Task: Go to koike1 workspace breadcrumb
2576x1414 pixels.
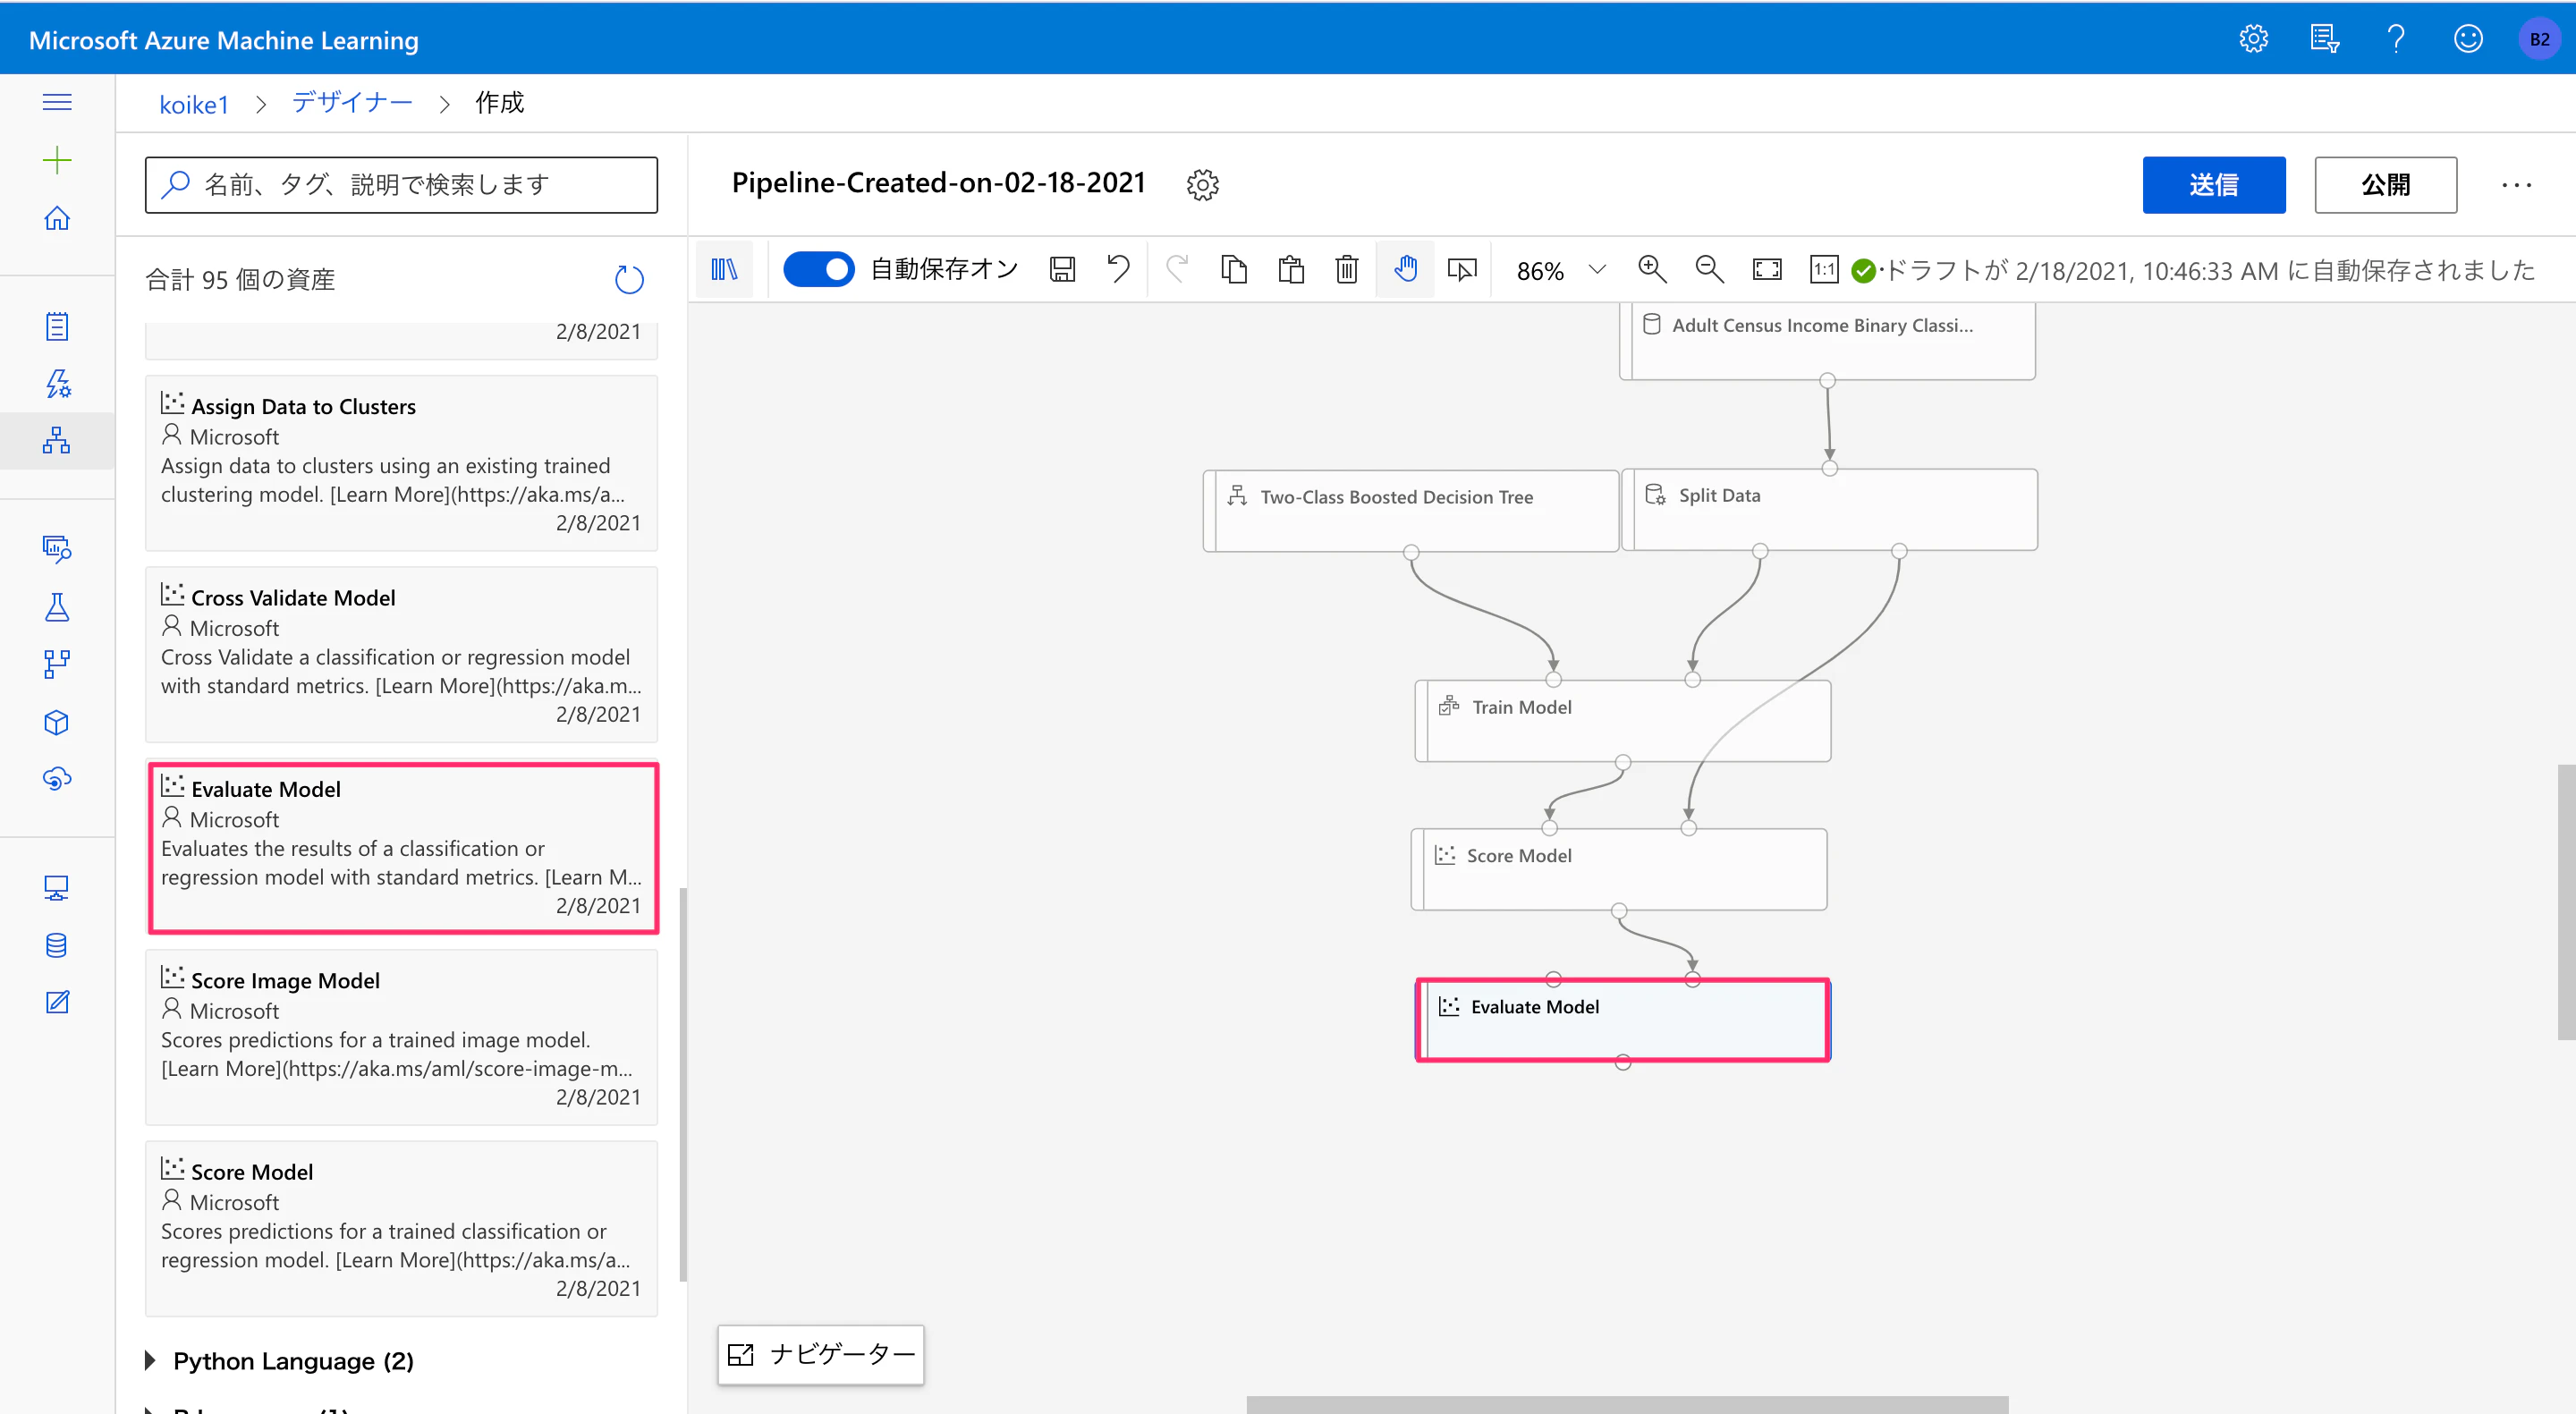Action: tap(194, 104)
